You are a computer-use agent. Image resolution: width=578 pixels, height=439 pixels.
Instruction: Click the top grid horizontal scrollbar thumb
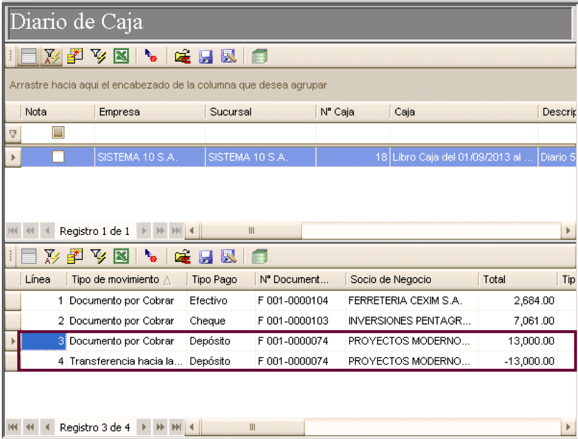pyautogui.click(x=251, y=231)
